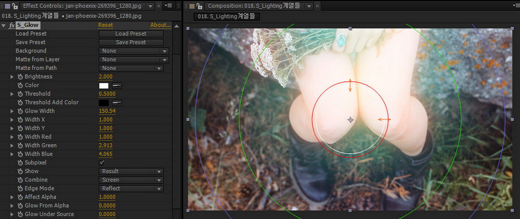
Task: Click the vertical width arrow handle on red circle
Action: coord(350,85)
